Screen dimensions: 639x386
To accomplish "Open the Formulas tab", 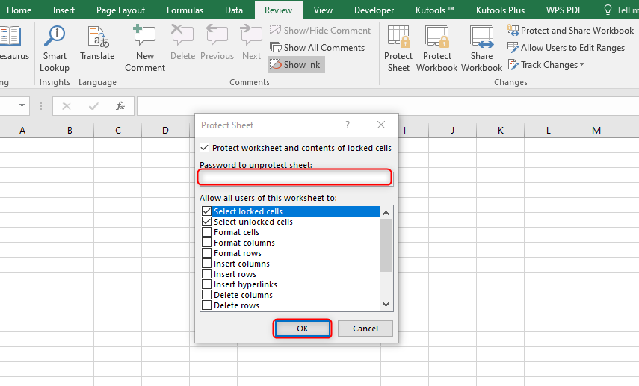I will pos(185,10).
